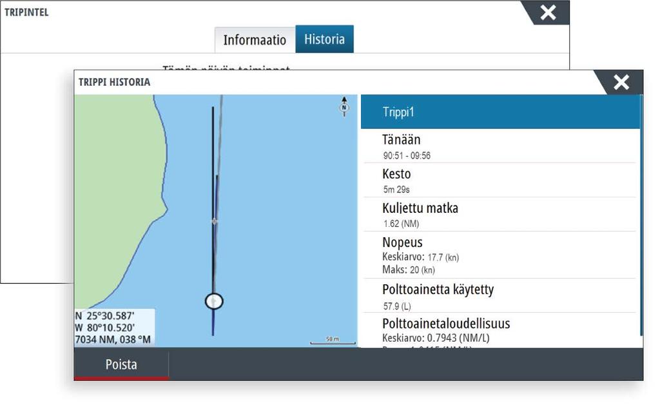Select the Kesto 5m 29s row
The height and width of the screenshot is (412, 660).
pyautogui.click(x=500, y=181)
